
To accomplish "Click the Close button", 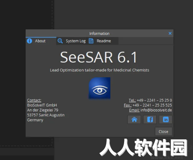I will tap(164, 131).
